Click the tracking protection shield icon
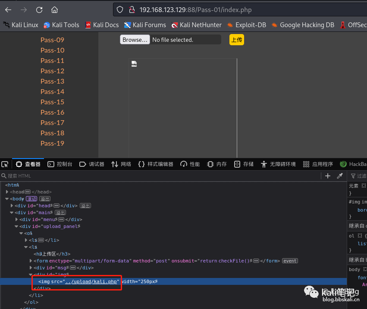This screenshot has width=367, height=309. 120,10
